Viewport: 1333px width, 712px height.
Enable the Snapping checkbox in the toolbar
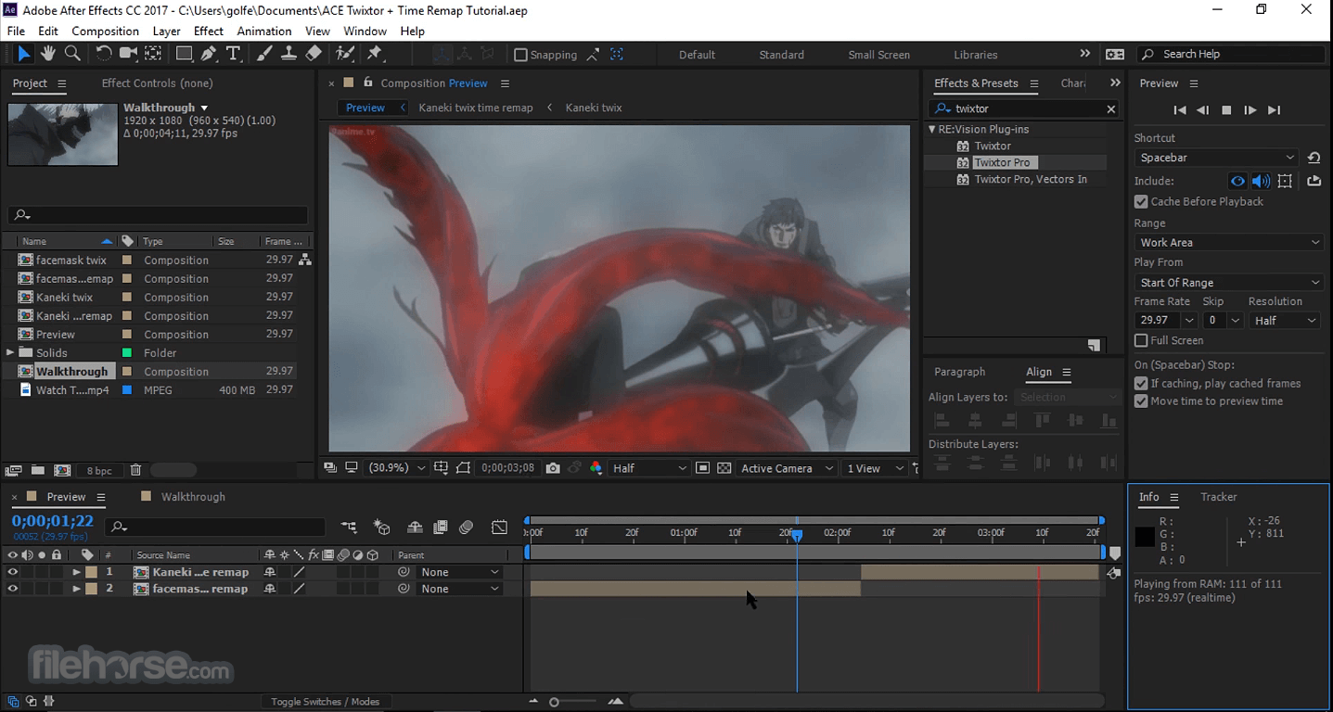521,54
